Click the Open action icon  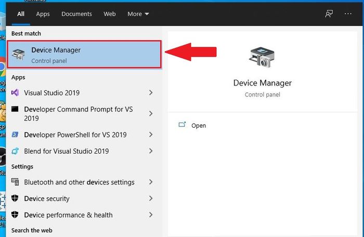click(182, 124)
